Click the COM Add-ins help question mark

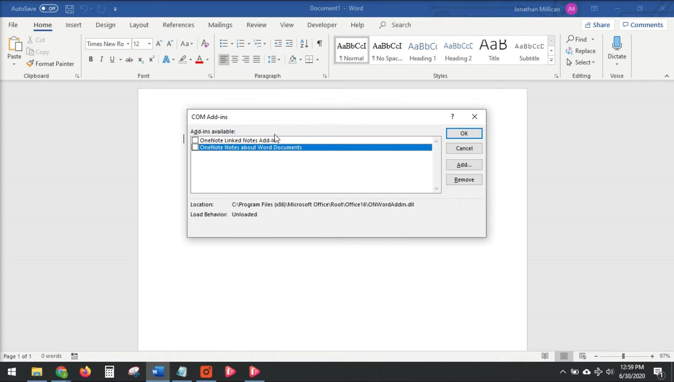point(452,117)
